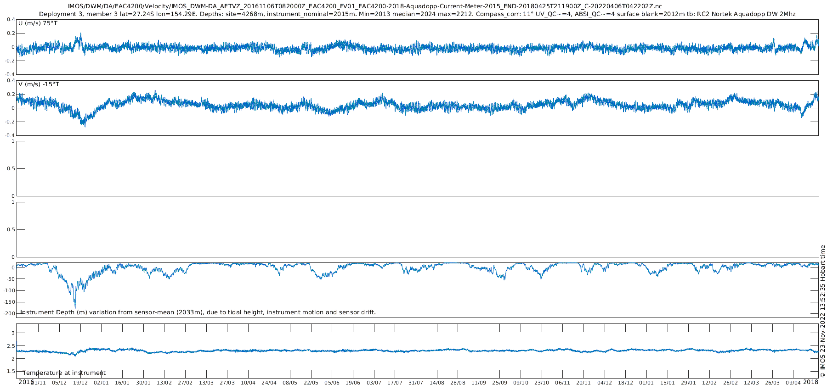This screenshot has height=390, width=827.
Task: Click the 'Temperature at instrument' label
Action: click(64, 373)
